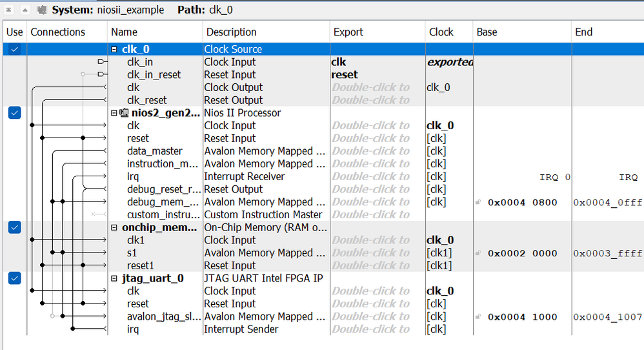Click the 'IRQ 0' value in the Base column
The image size is (644, 350).
click(555, 177)
